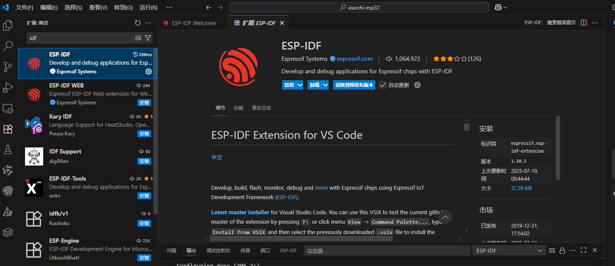Open the View menu
The width and height of the screenshot is (615, 266).
[98, 7]
